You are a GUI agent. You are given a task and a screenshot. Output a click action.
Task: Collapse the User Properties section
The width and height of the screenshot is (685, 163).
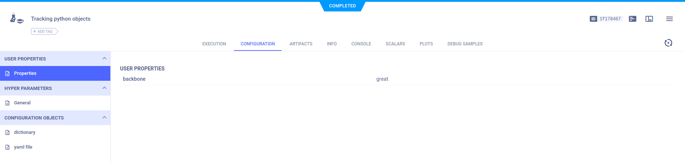[x=104, y=59]
